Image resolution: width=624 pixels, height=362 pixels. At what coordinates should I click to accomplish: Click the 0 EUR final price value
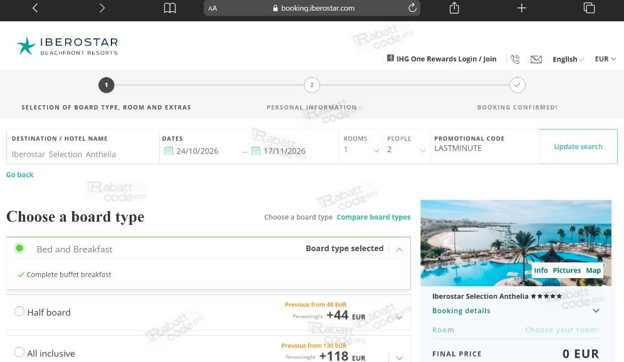(x=581, y=354)
